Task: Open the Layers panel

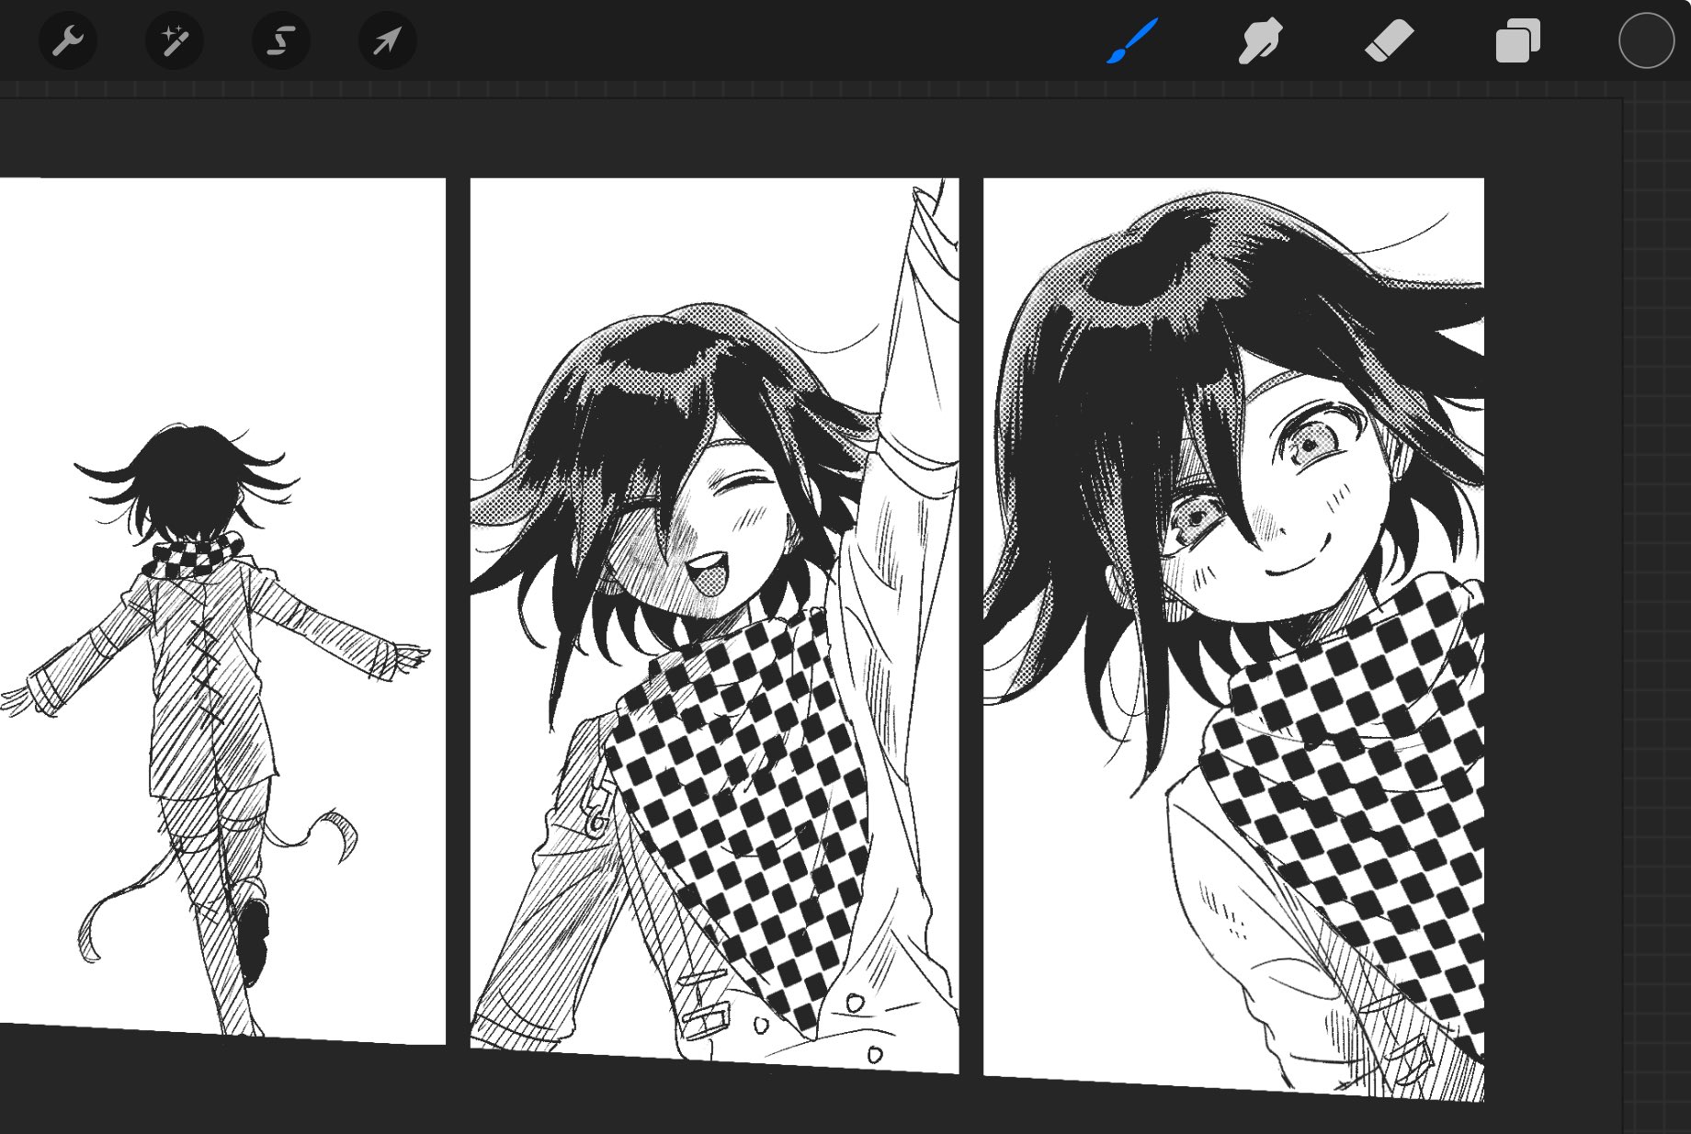Action: pyautogui.click(x=1517, y=41)
